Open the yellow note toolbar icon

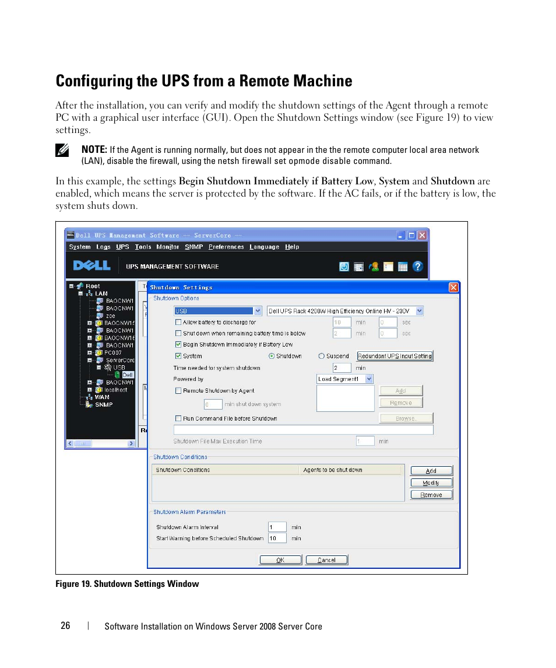388,267
